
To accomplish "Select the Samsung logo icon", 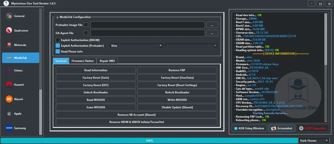I will pos(9,128).
